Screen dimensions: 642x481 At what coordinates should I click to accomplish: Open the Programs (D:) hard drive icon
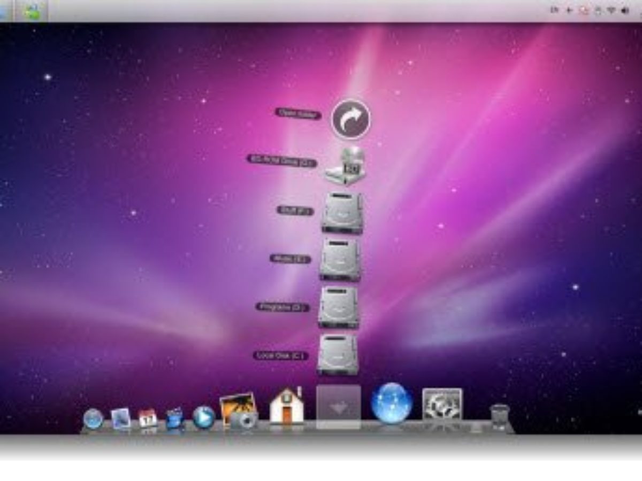[x=339, y=308]
